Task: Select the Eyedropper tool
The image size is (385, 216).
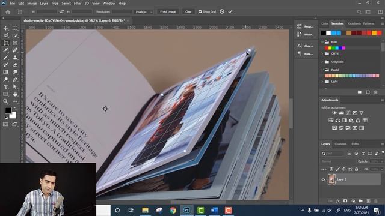Action: pos(5,50)
